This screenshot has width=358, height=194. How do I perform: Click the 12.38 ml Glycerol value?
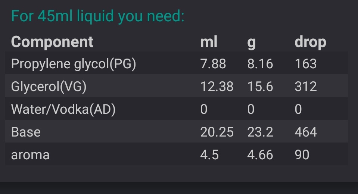(217, 87)
